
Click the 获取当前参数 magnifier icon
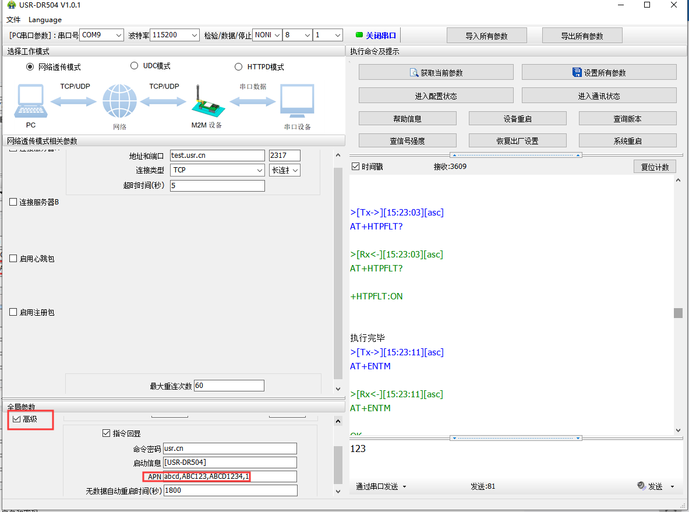tap(414, 73)
